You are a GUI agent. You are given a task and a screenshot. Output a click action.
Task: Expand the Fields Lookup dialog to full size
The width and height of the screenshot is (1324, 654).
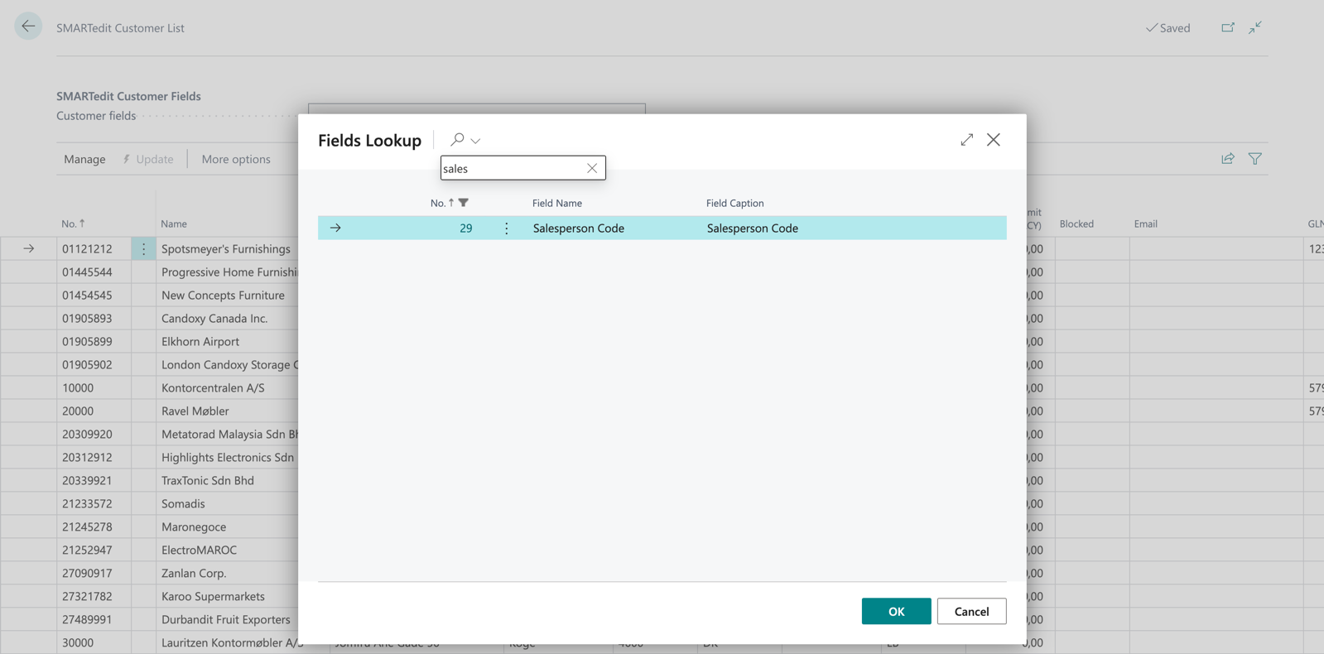pos(966,140)
